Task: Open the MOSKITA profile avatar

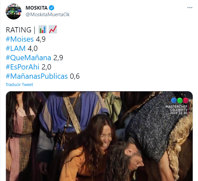Action: pyautogui.click(x=14, y=12)
